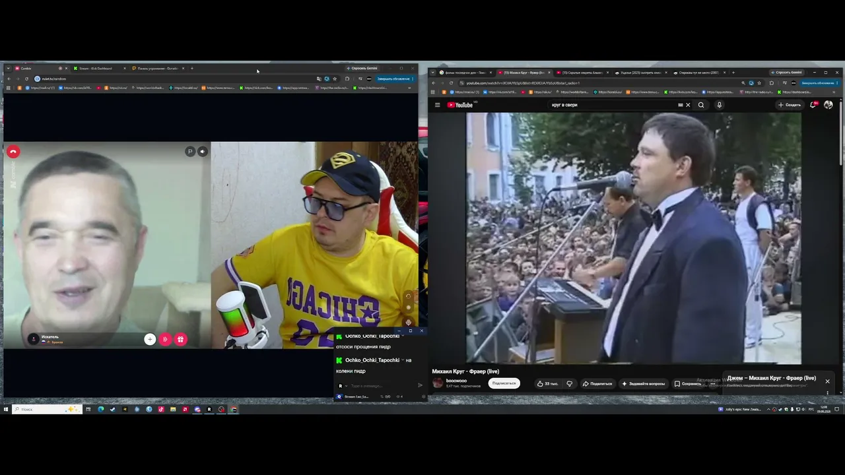Click the Задавайте вопросы button

643,383
